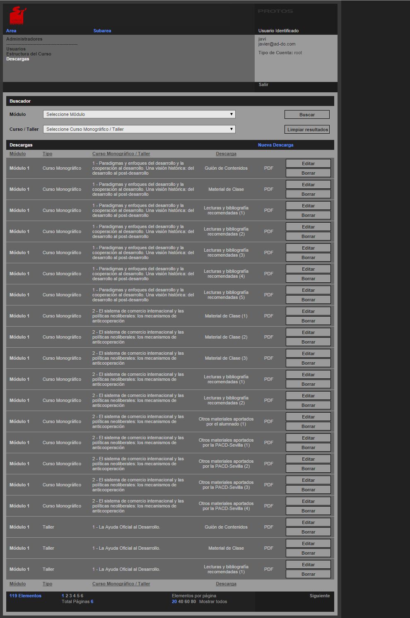The image size is (410, 618).
Task: Click the javier@ad-do.com email text
Action: coord(277,44)
